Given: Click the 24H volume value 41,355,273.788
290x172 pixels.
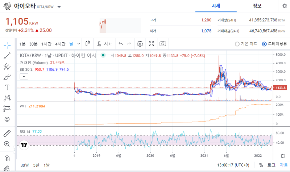Looking at the screenshot, I should click(263, 20).
